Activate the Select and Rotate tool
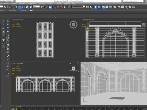The width and height of the screenshot is (147, 110). (x=24, y=7)
